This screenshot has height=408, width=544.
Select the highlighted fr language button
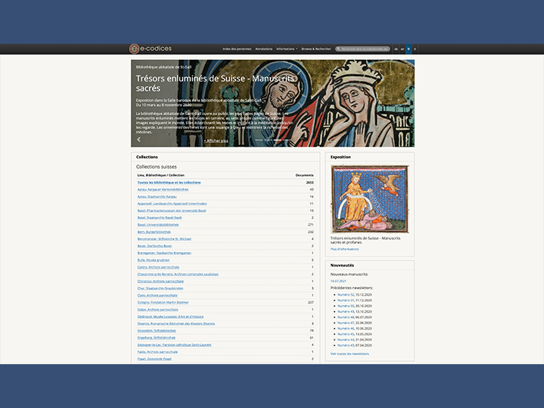coord(409,49)
